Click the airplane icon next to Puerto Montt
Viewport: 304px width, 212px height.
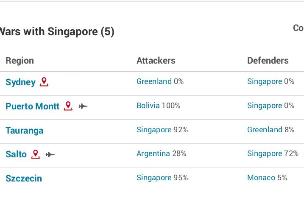tap(83, 106)
